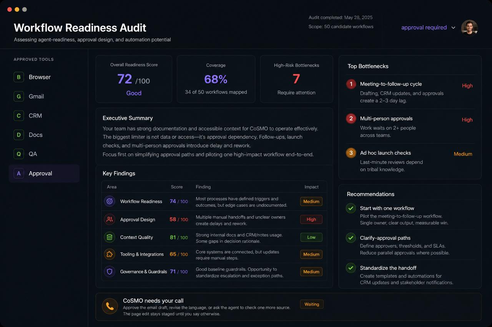492x327 pixels.
Task: Click the Meeting-to-follow-up cycle title
Action: (391, 84)
